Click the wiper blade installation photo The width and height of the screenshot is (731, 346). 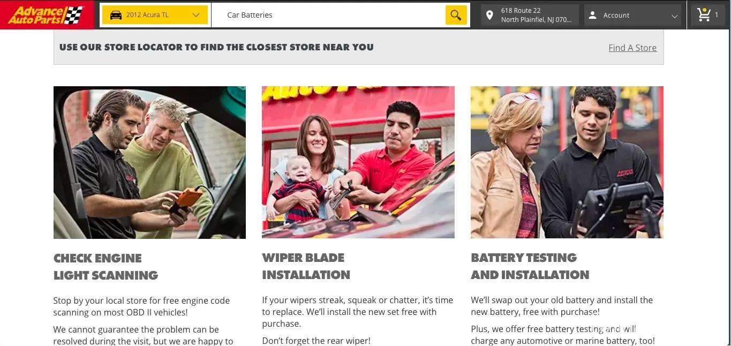(x=358, y=162)
